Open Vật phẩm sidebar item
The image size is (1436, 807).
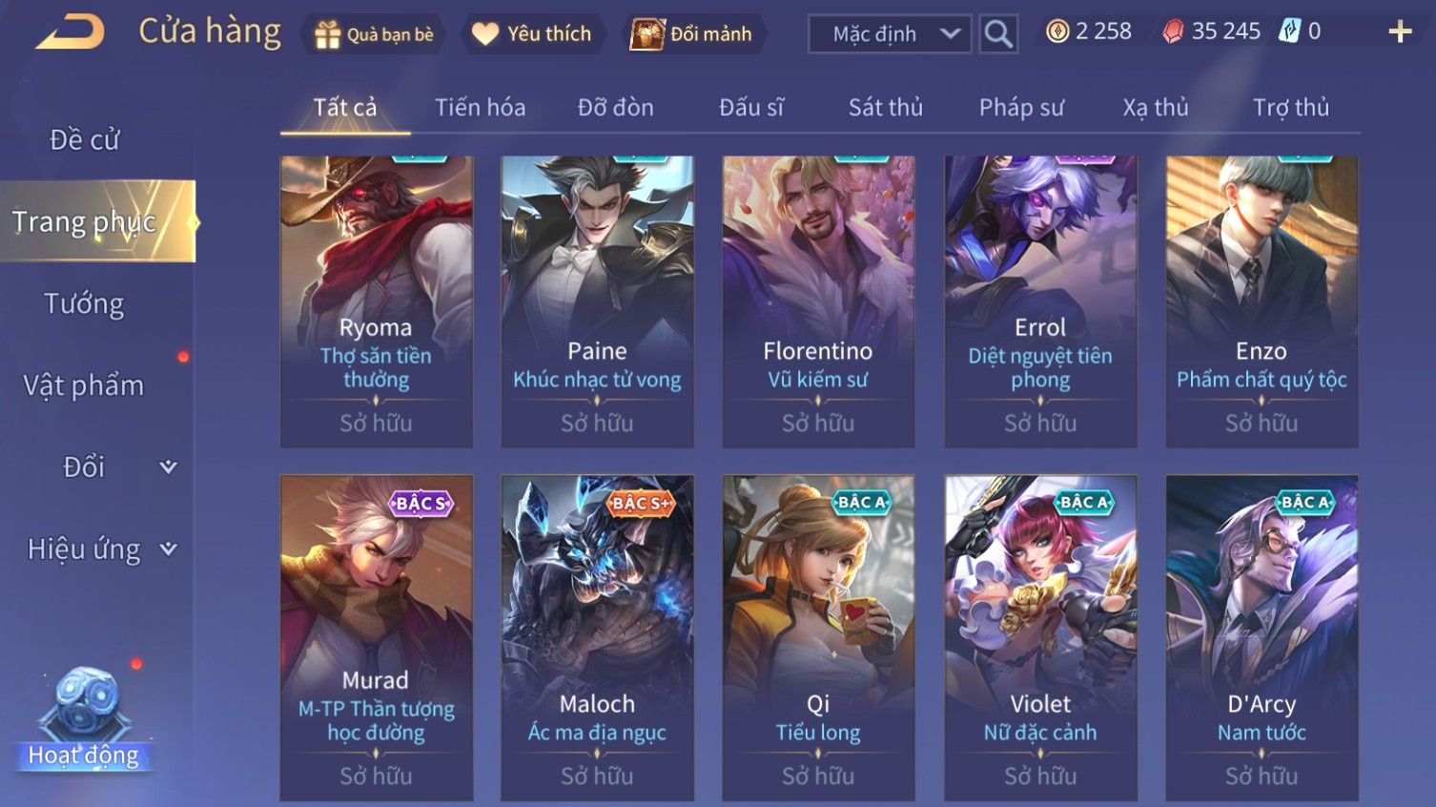coord(84,385)
